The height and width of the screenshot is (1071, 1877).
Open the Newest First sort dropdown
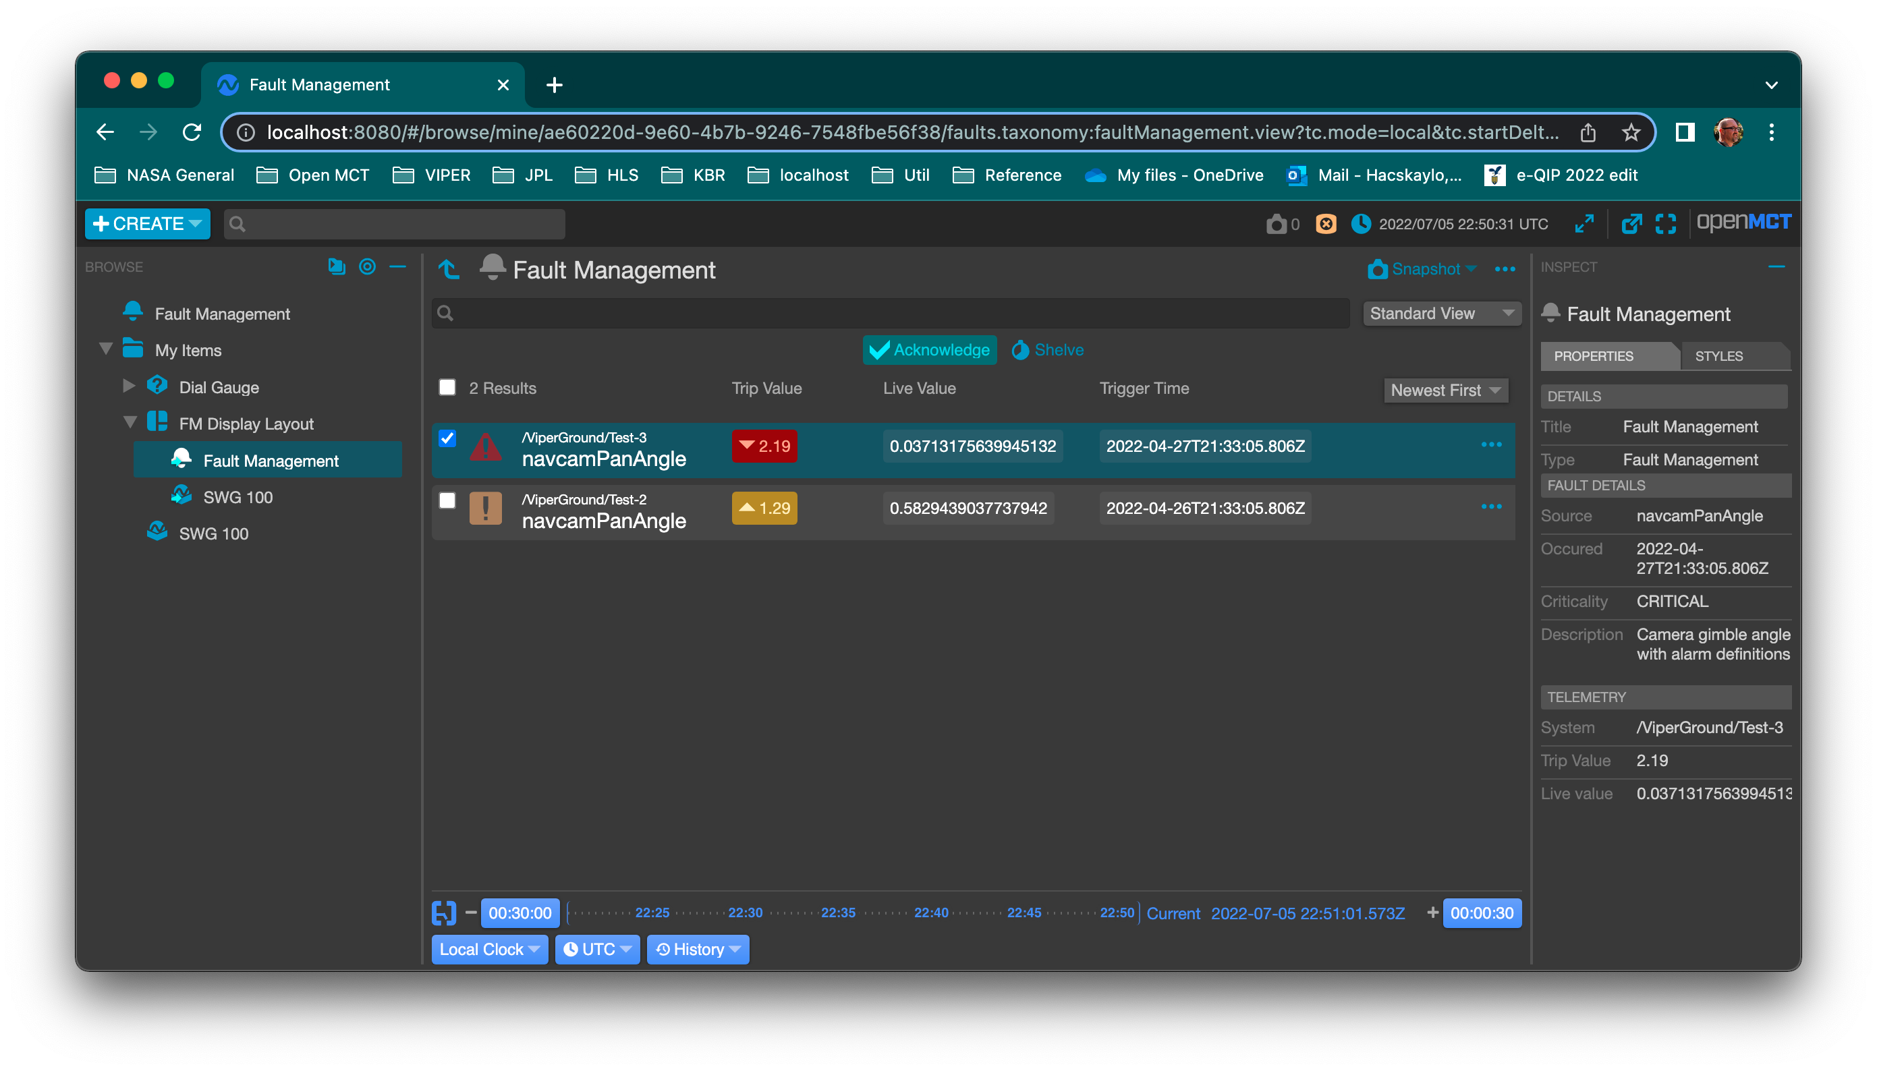[x=1445, y=390]
